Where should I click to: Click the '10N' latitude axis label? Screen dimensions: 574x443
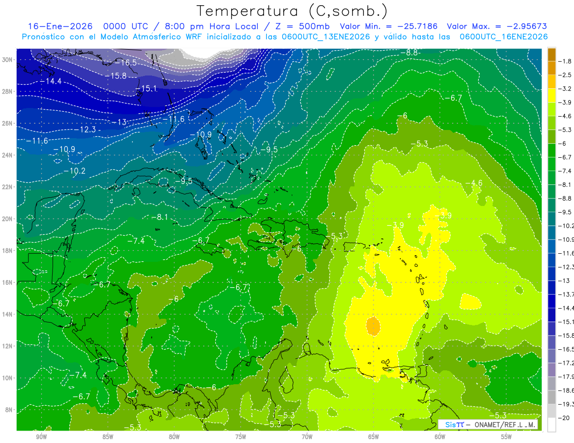(x=7, y=378)
